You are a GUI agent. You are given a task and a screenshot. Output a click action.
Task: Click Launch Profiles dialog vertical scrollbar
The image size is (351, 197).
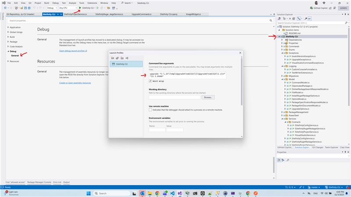coord(242,81)
